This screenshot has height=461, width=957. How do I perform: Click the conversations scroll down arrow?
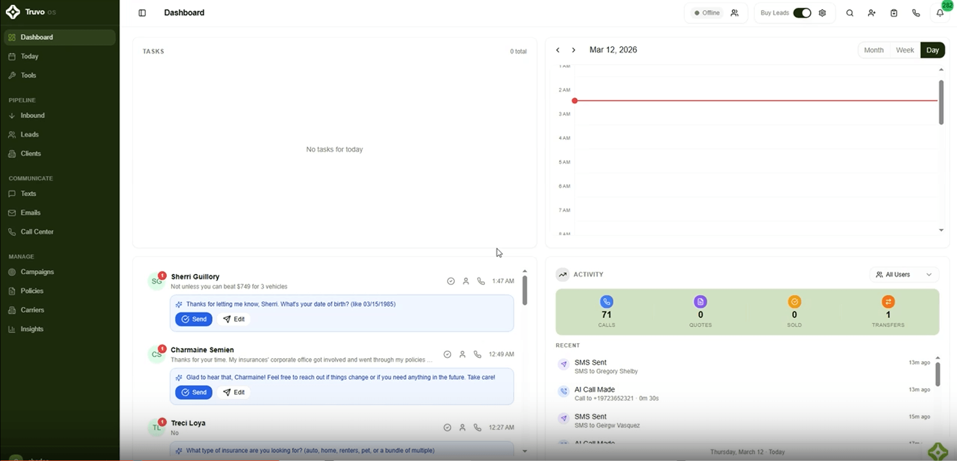[525, 451]
